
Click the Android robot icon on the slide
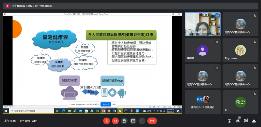pyautogui.click(x=122, y=93)
